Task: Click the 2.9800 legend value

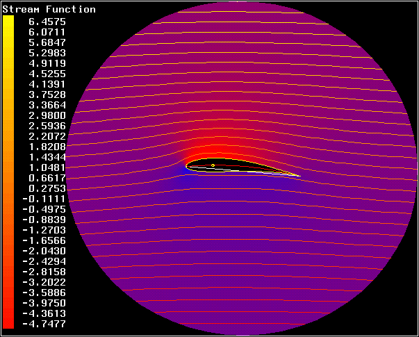Action: pos(47,115)
